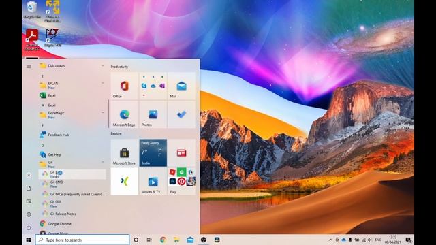Launch Microsoft Edge from tiles

pyautogui.click(x=124, y=114)
